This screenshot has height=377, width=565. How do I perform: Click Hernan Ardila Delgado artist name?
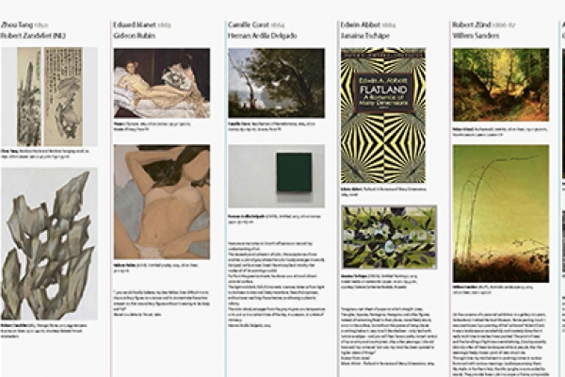click(x=263, y=36)
